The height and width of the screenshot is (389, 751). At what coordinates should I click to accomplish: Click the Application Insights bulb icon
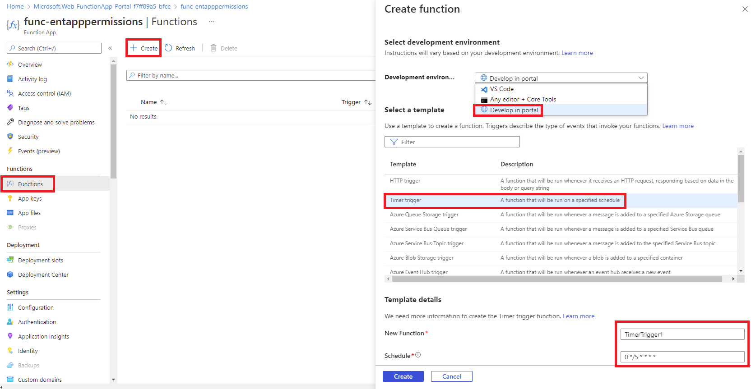tap(10, 336)
